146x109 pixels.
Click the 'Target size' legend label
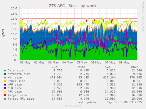click(x=17, y=95)
